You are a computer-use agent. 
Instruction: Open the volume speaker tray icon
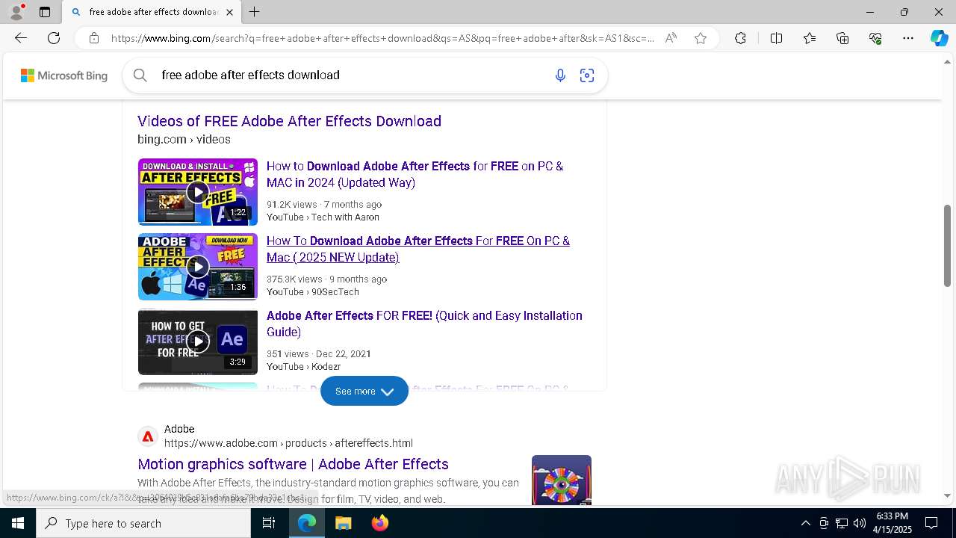click(860, 523)
